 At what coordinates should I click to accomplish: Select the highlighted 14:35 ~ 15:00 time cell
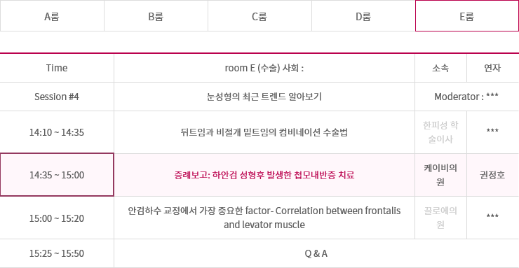point(57,175)
